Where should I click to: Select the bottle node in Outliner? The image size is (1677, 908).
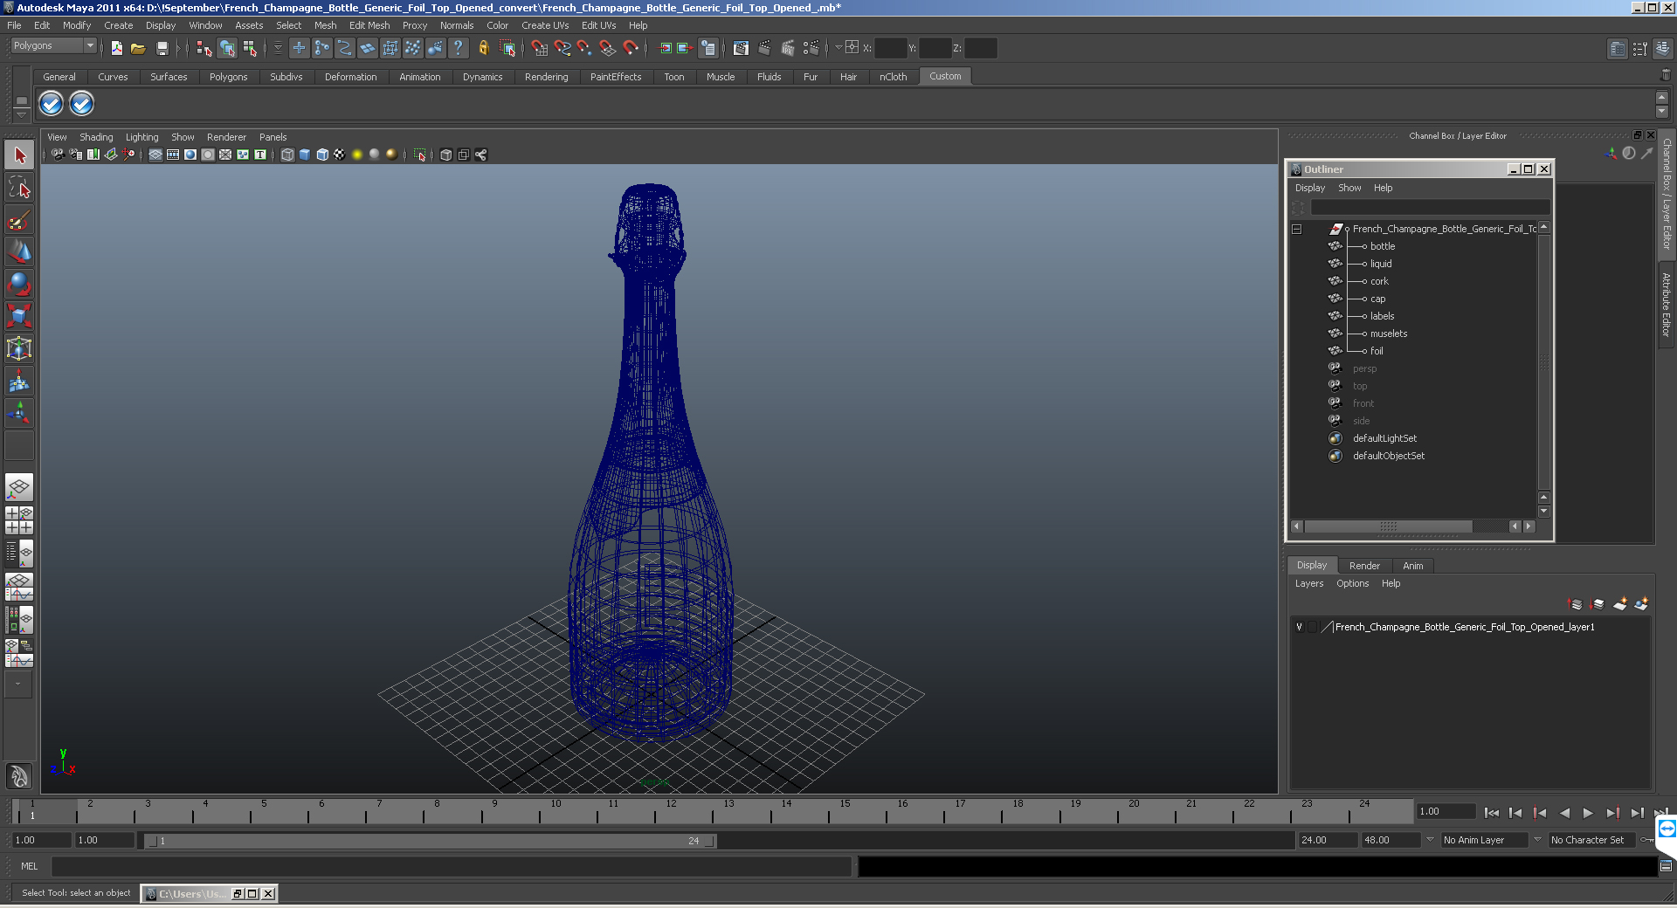click(1383, 246)
